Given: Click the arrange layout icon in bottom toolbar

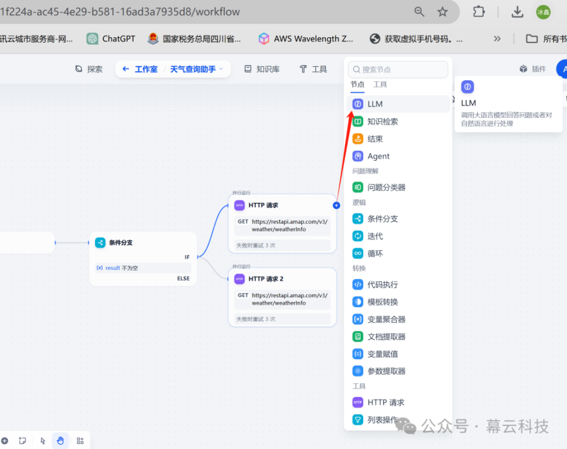Looking at the screenshot, I should click(x=80, y=441).
